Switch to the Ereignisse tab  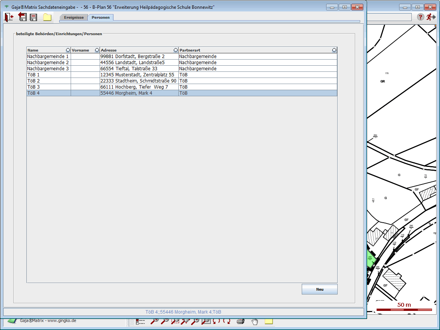tap(74, 18)
